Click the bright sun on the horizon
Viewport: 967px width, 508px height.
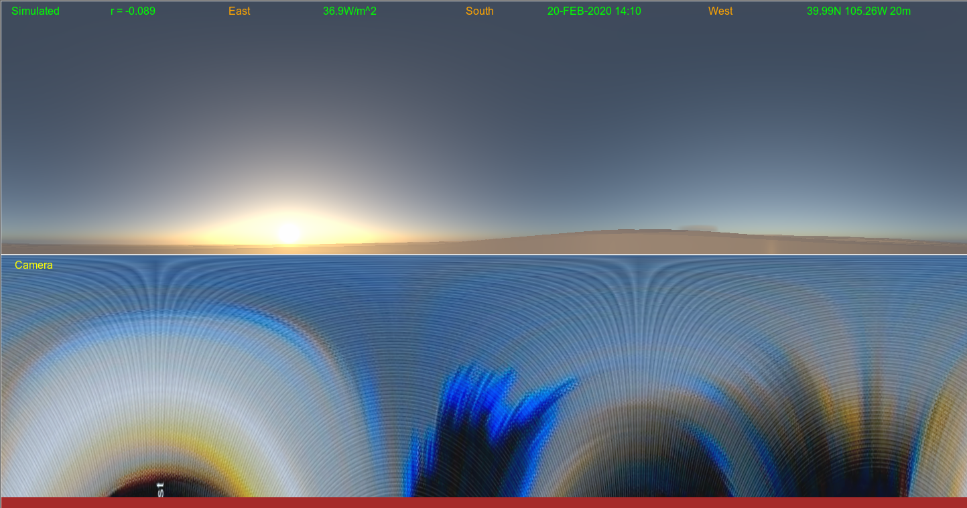tap(288, 233)
